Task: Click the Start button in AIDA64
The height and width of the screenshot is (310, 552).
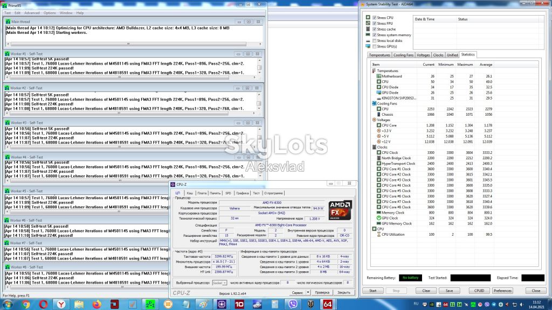Action: coord(373,291)
